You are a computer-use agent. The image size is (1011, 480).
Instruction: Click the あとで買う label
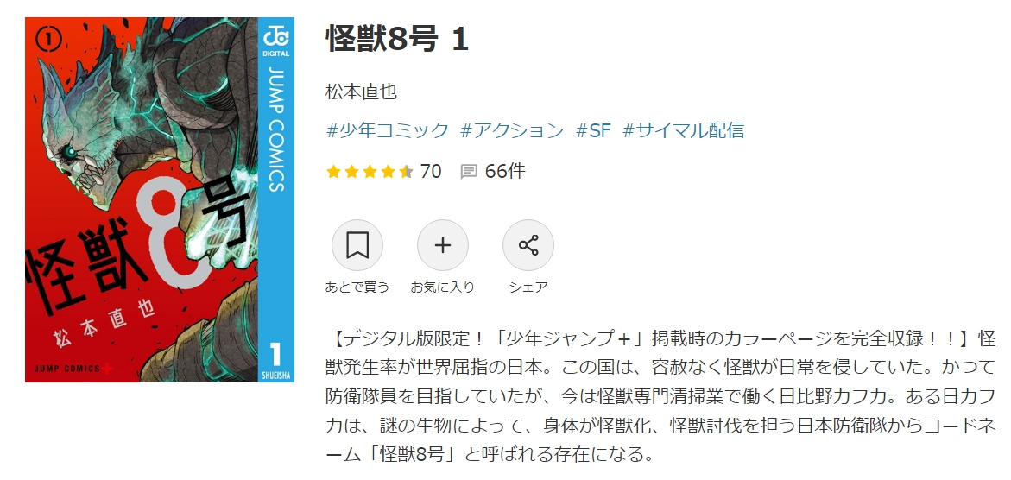(x=357, y=287)
